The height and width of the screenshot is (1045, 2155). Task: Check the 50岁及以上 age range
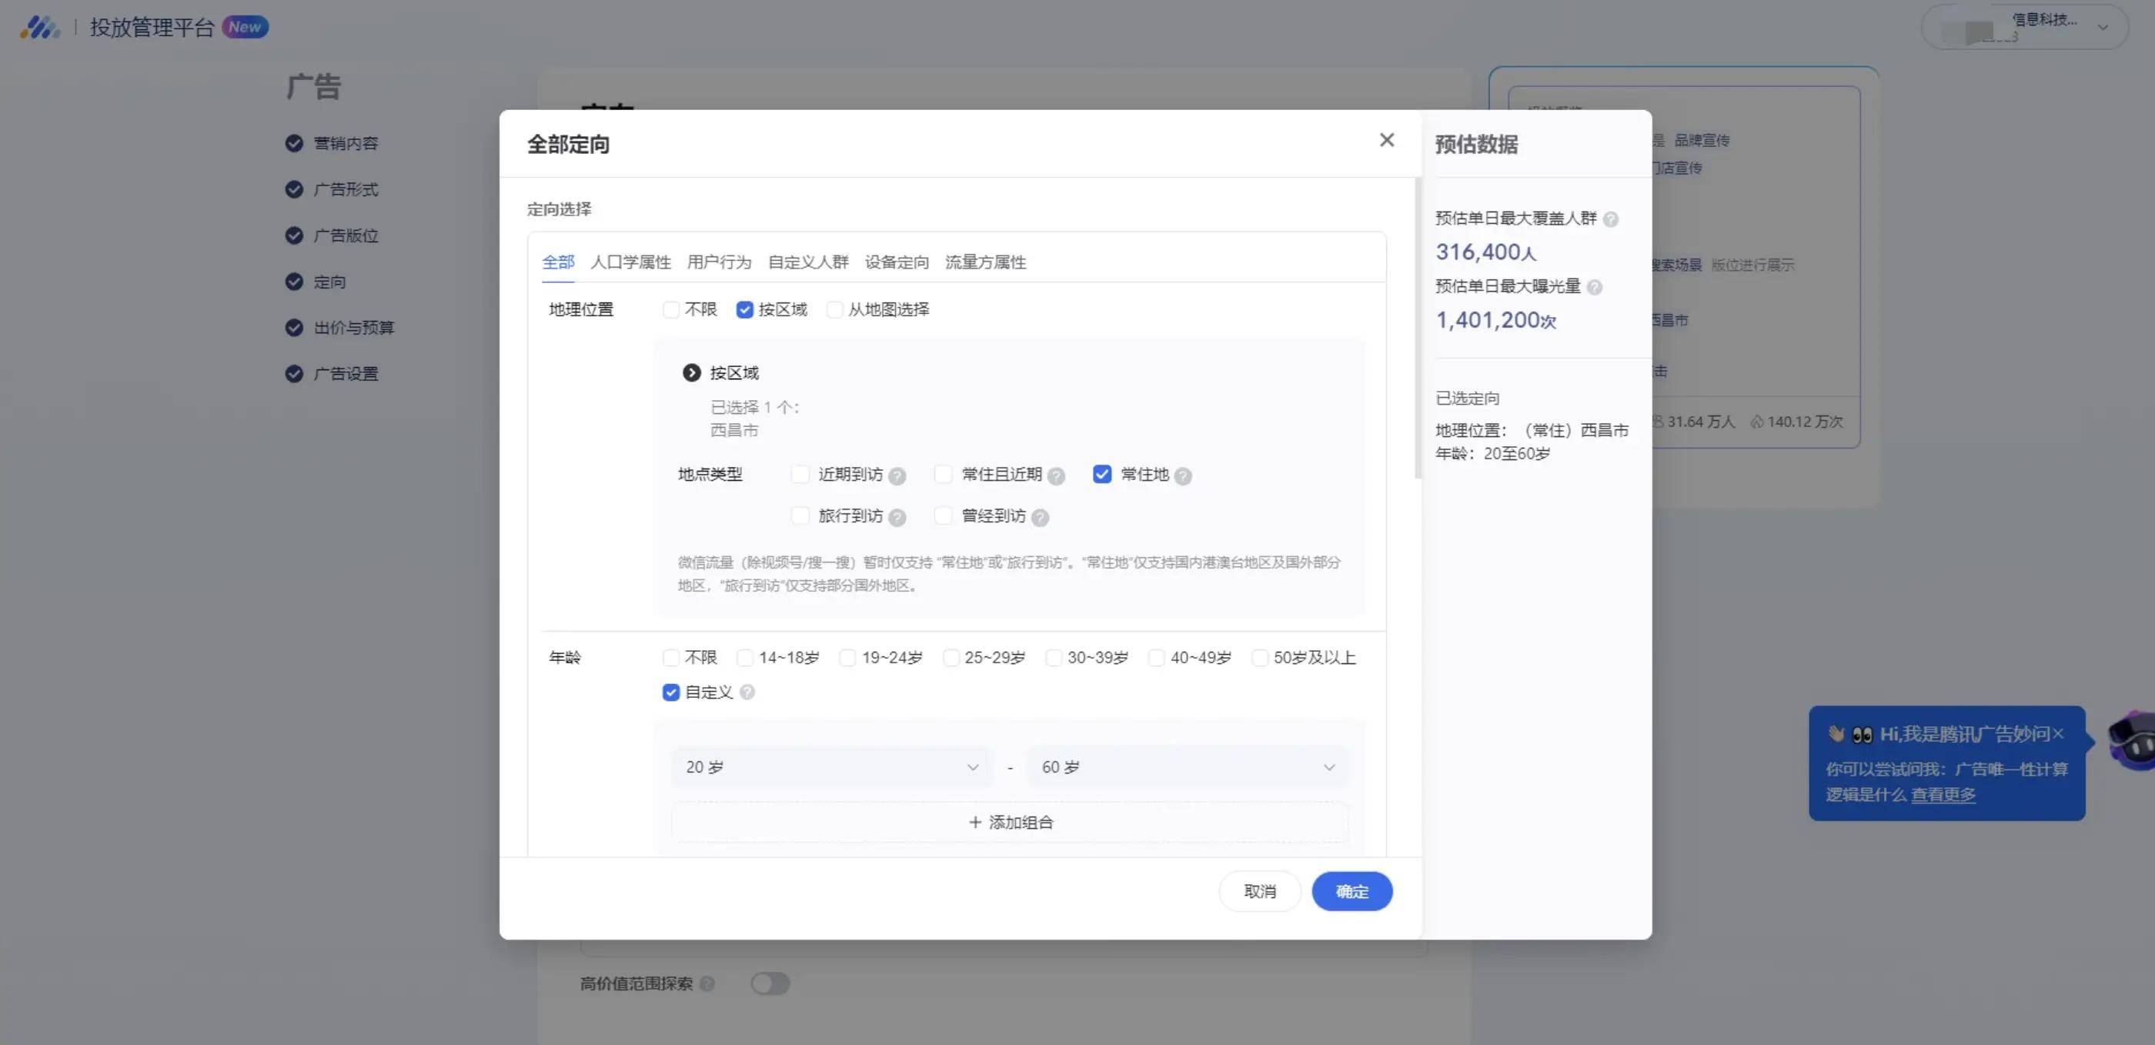click(x=1259, y=658)
